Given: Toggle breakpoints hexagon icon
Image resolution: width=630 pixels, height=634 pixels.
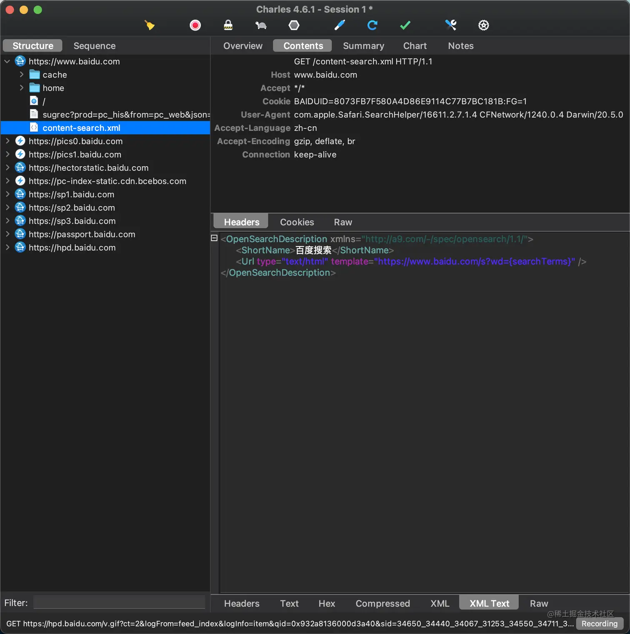Looking at the screenshot, I should pos(294,25).
